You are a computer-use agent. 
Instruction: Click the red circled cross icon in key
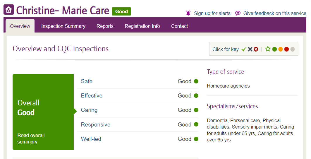pos(256,49)
